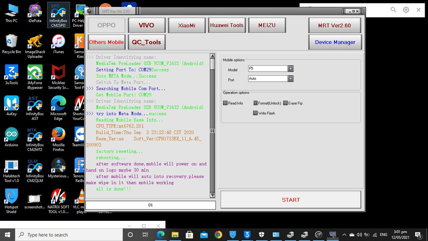Viewport: 428px width, 241px height.
Task: Open Windows Security shield on taskbar
Action: tap(261, 235)
